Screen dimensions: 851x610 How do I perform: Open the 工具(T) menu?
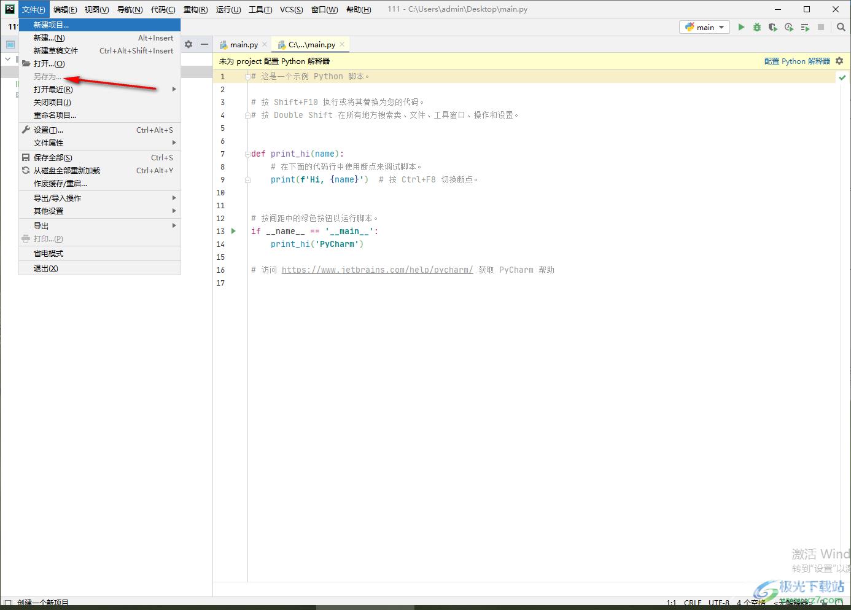pos(260,9)
